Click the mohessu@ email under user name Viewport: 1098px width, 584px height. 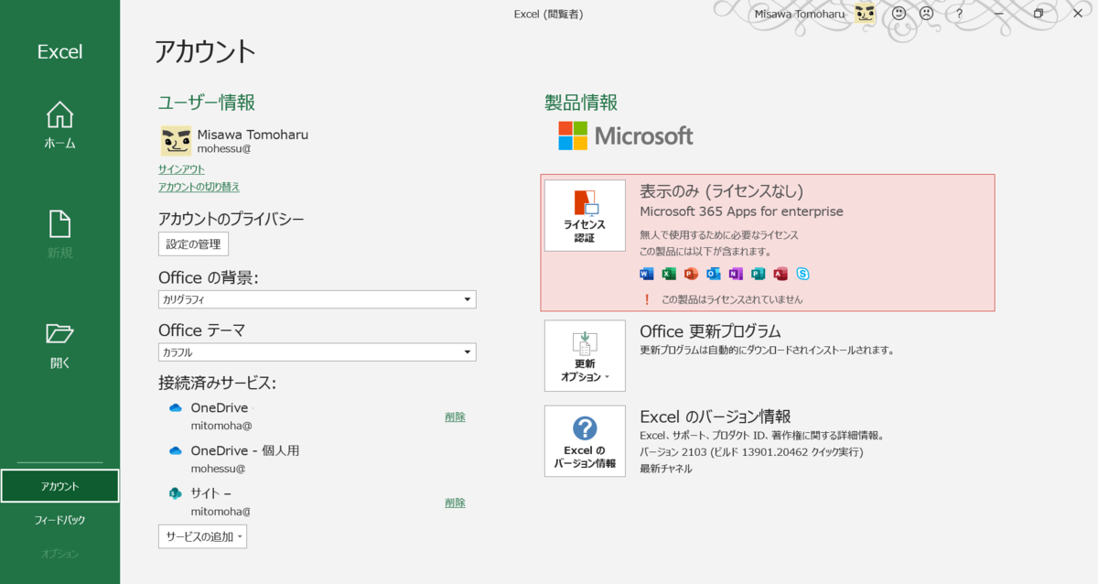click(224, 148)
